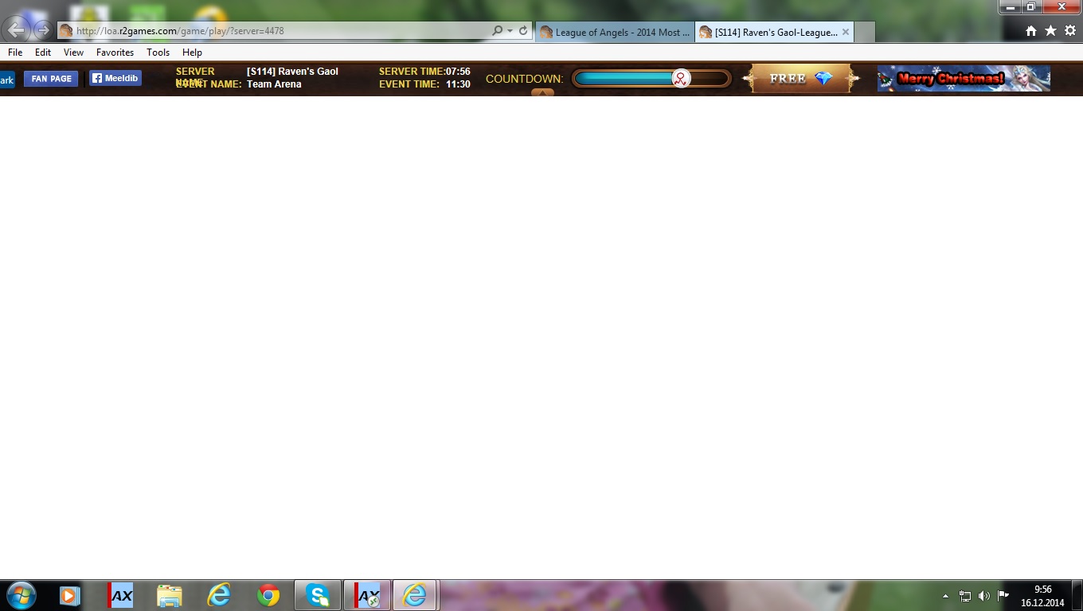The height and width of the screenshot is (611, 1083).
Task: Click the search magnifier in address bar
Action: click(x=498, y=31)
